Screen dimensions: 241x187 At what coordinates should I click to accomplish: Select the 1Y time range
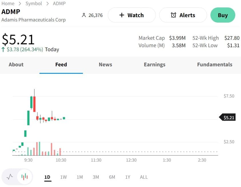[128, 177]
